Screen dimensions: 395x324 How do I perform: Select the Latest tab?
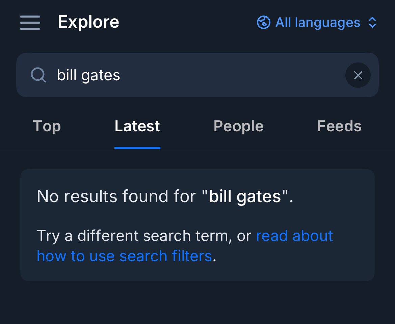click(137, 126)
